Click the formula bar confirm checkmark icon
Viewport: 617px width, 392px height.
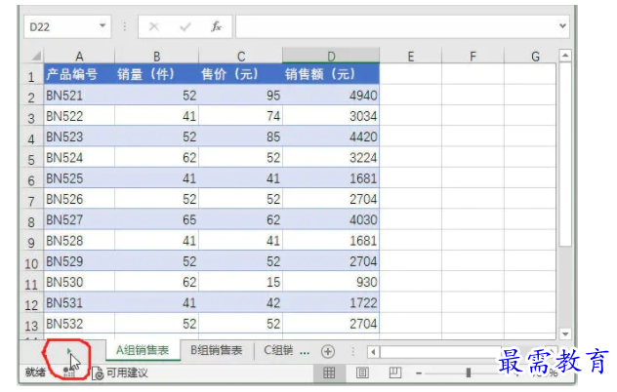[185, 26]
